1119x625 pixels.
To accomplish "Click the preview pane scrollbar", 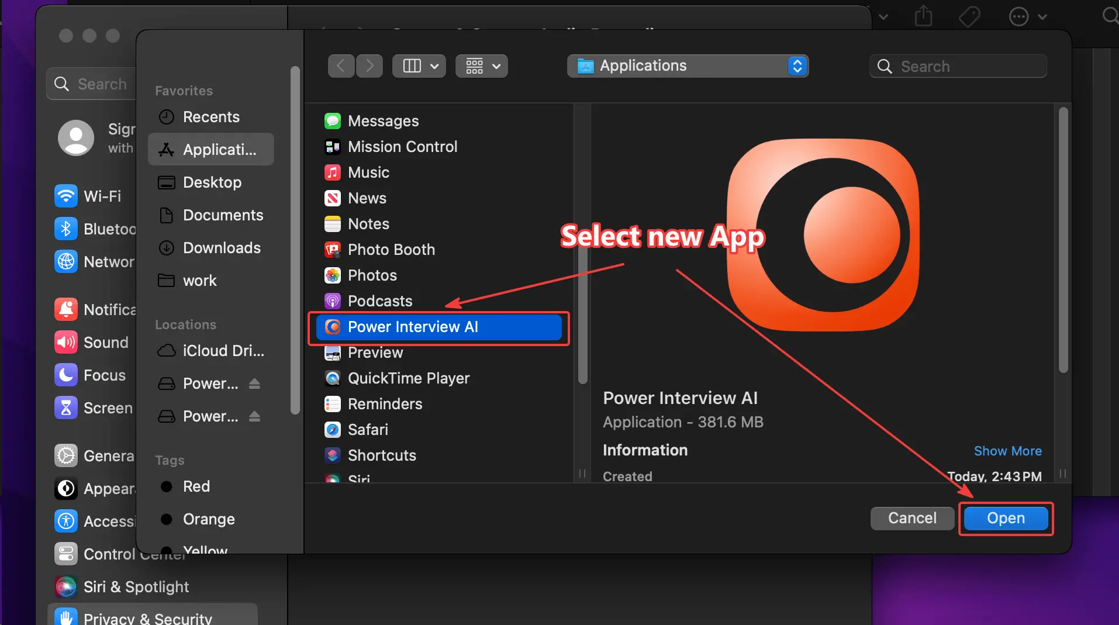I will pyautogui.click(x=1063, y=240).
